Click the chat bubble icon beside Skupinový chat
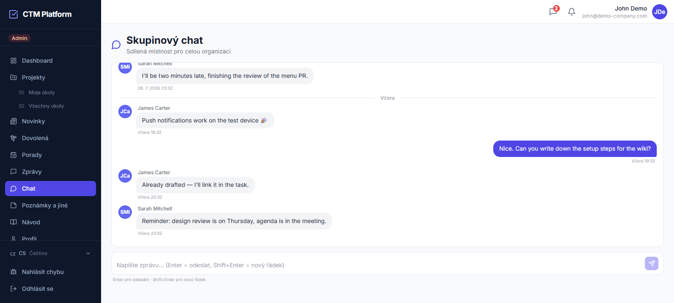This screenshot has width=674, height=303. tap(116, 45)
